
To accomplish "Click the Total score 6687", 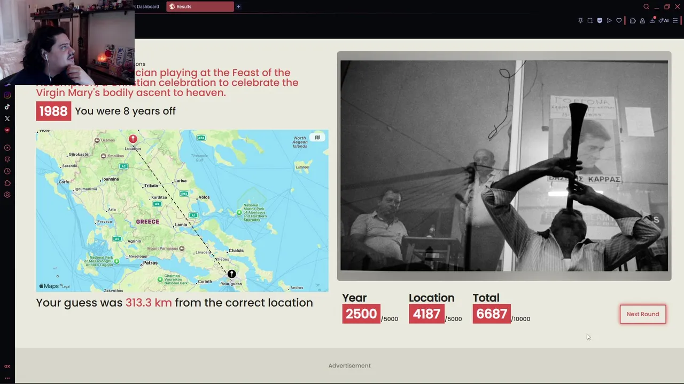I will [x=492, y=314].
